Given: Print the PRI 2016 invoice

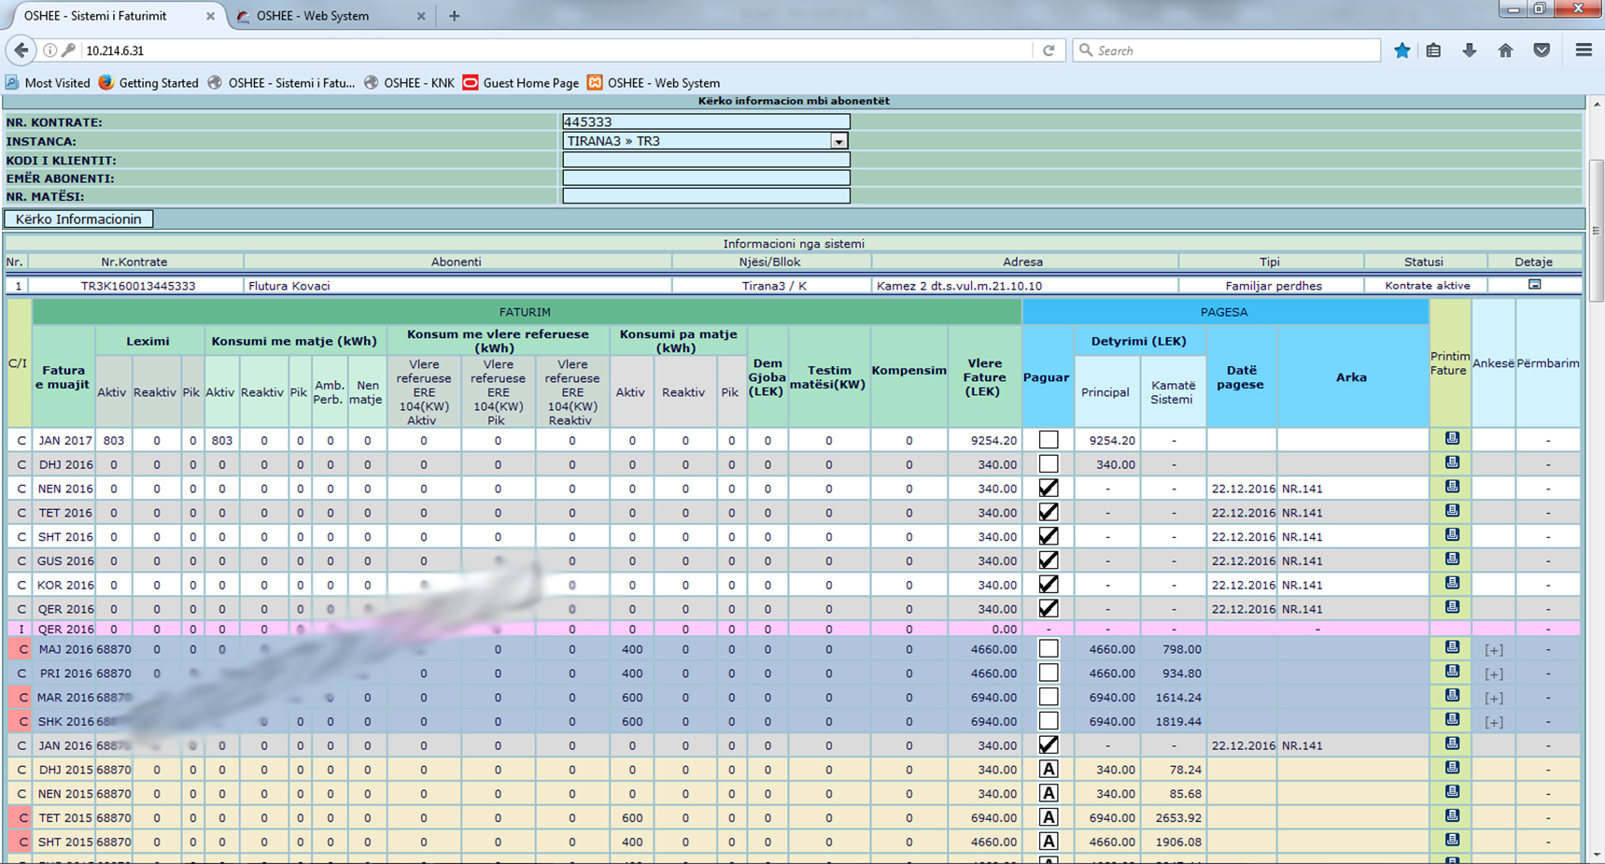Looking at the screenshot, I should click(1452, 672).
